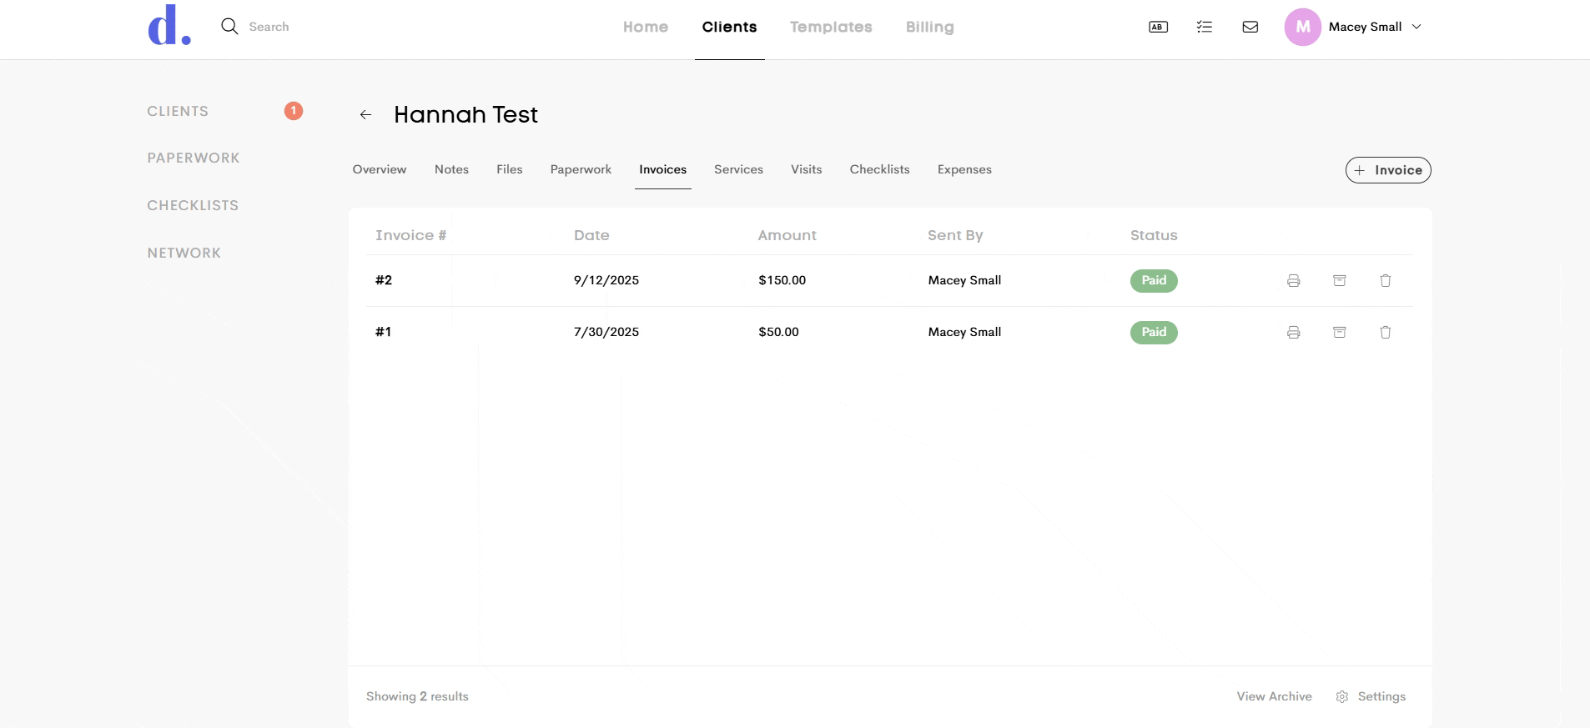Viewport: 1590px width, 728px height.
Task: Click Macey Small in invoice #2 row
Action: tap(964, 280)
